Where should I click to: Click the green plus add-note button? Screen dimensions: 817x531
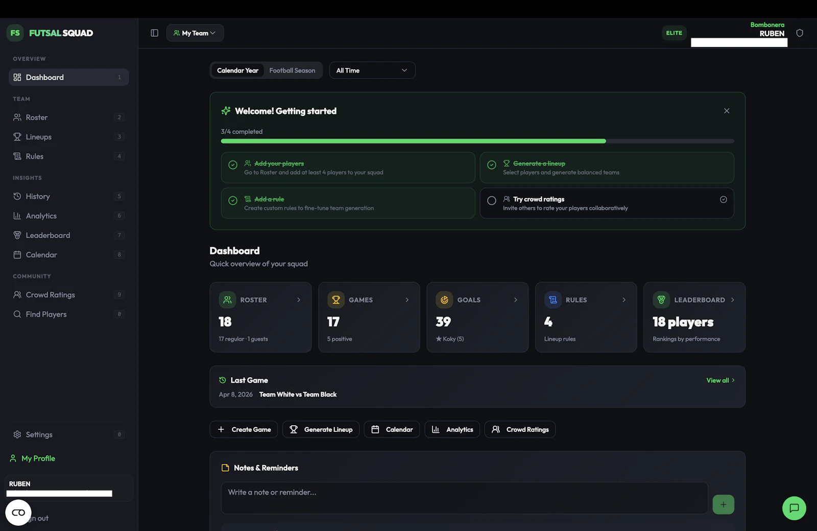point(723,504)
